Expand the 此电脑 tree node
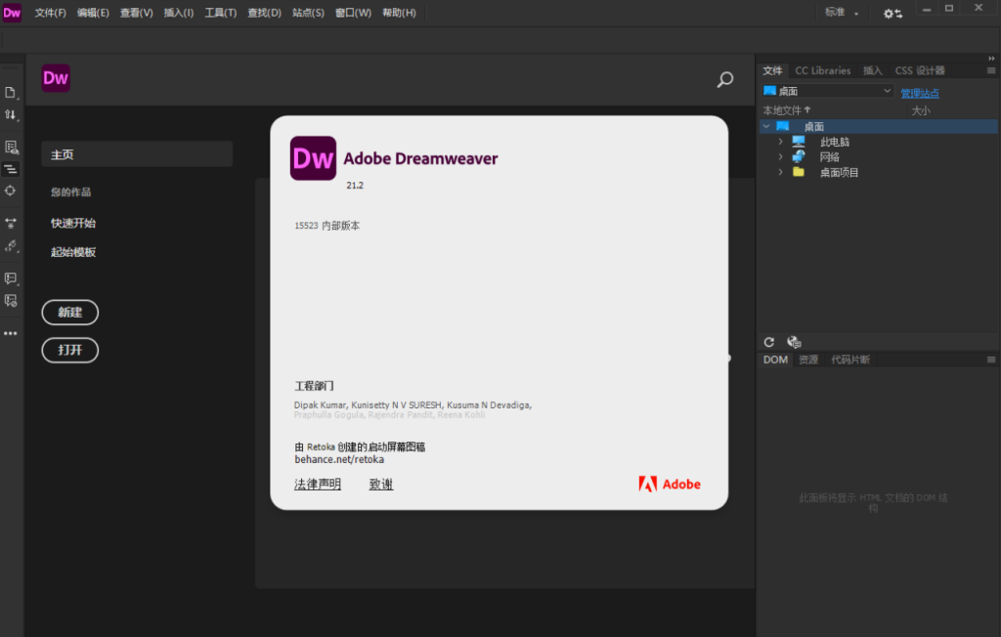 point(780,142)
